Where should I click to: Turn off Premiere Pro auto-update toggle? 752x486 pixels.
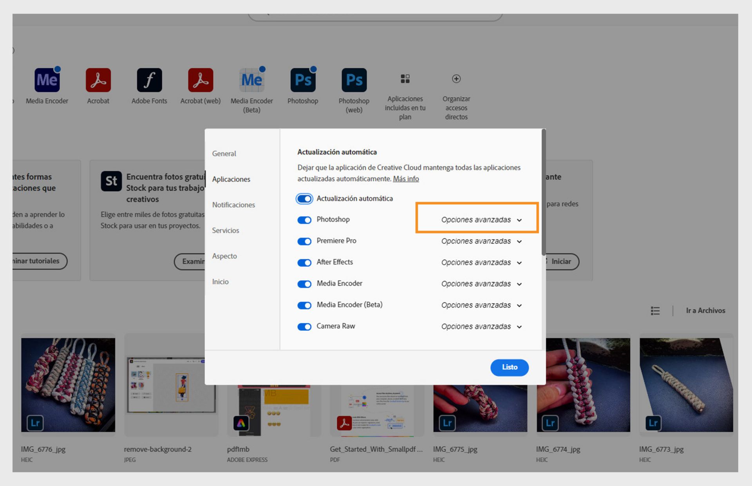pyautogui.click(x=304, y=241)
